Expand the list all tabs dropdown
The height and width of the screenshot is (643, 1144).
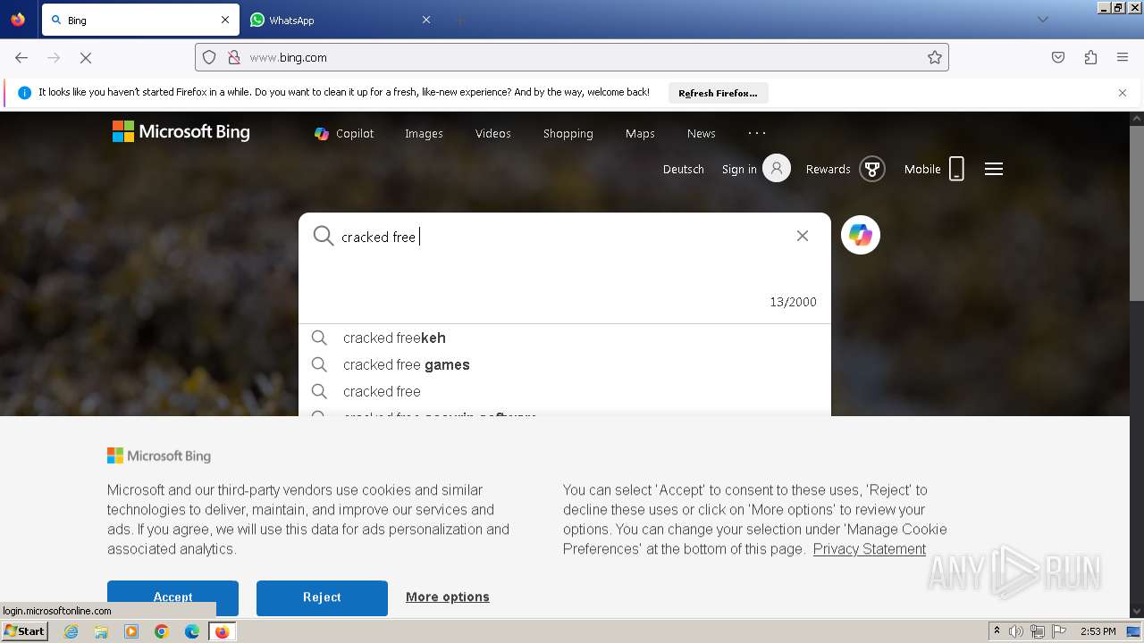[1042, 20]
